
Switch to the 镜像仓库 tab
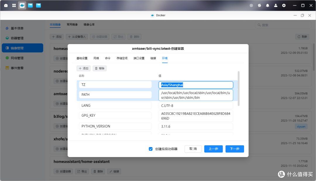pyautogui.click(x=89, y=25)
